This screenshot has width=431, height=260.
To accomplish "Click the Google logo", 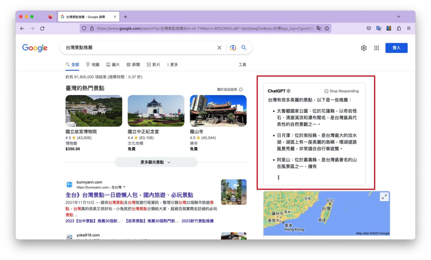I will [35, 48].
